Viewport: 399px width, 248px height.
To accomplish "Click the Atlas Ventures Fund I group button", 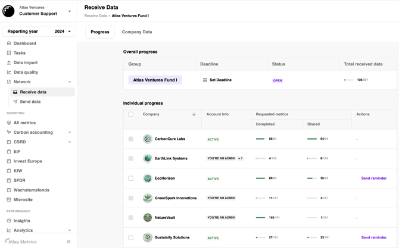I will coord(155,80).
